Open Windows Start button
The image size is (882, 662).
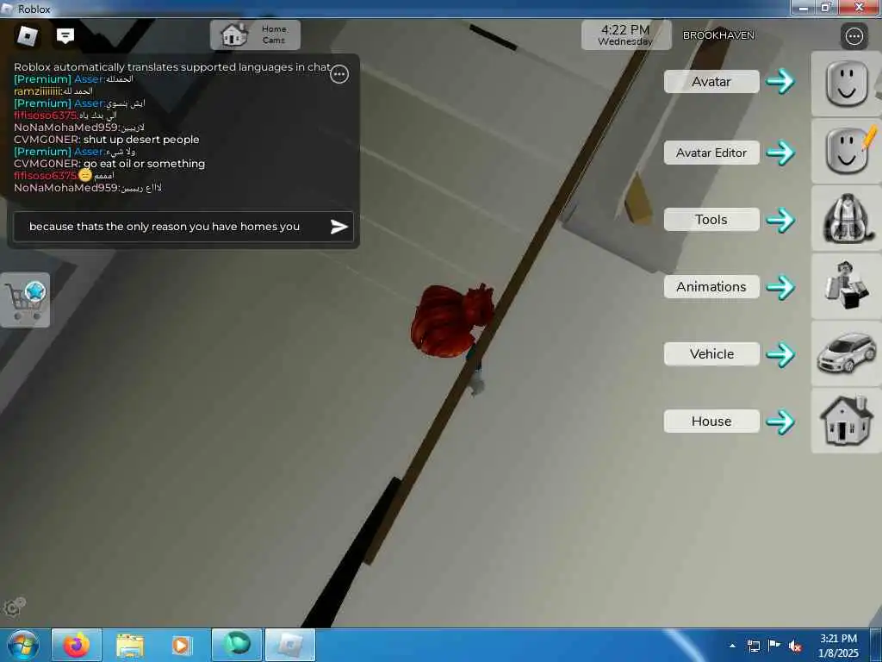[22, 646]
